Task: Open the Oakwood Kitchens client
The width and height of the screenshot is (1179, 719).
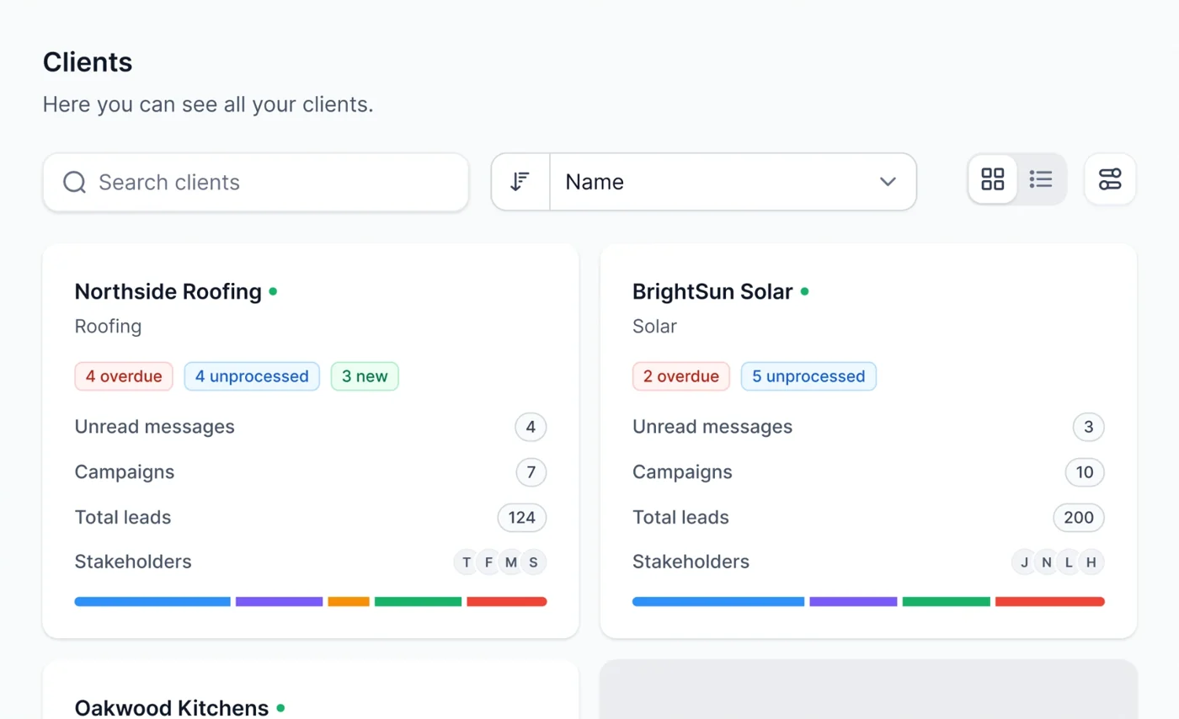Action: (x=172, y=708)
